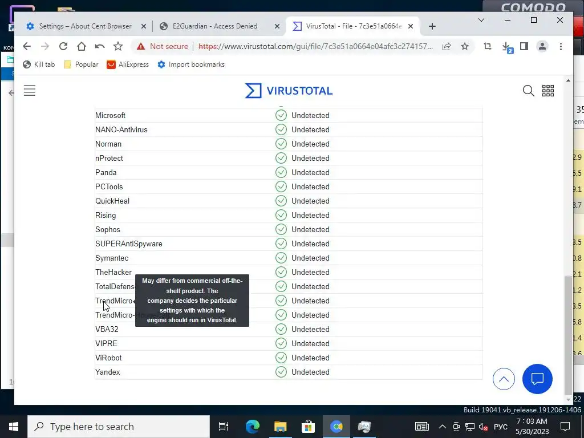This screenshot has height=438, width=584.
Task: Click the VBA32 engine name
Action: pos(107,329)
